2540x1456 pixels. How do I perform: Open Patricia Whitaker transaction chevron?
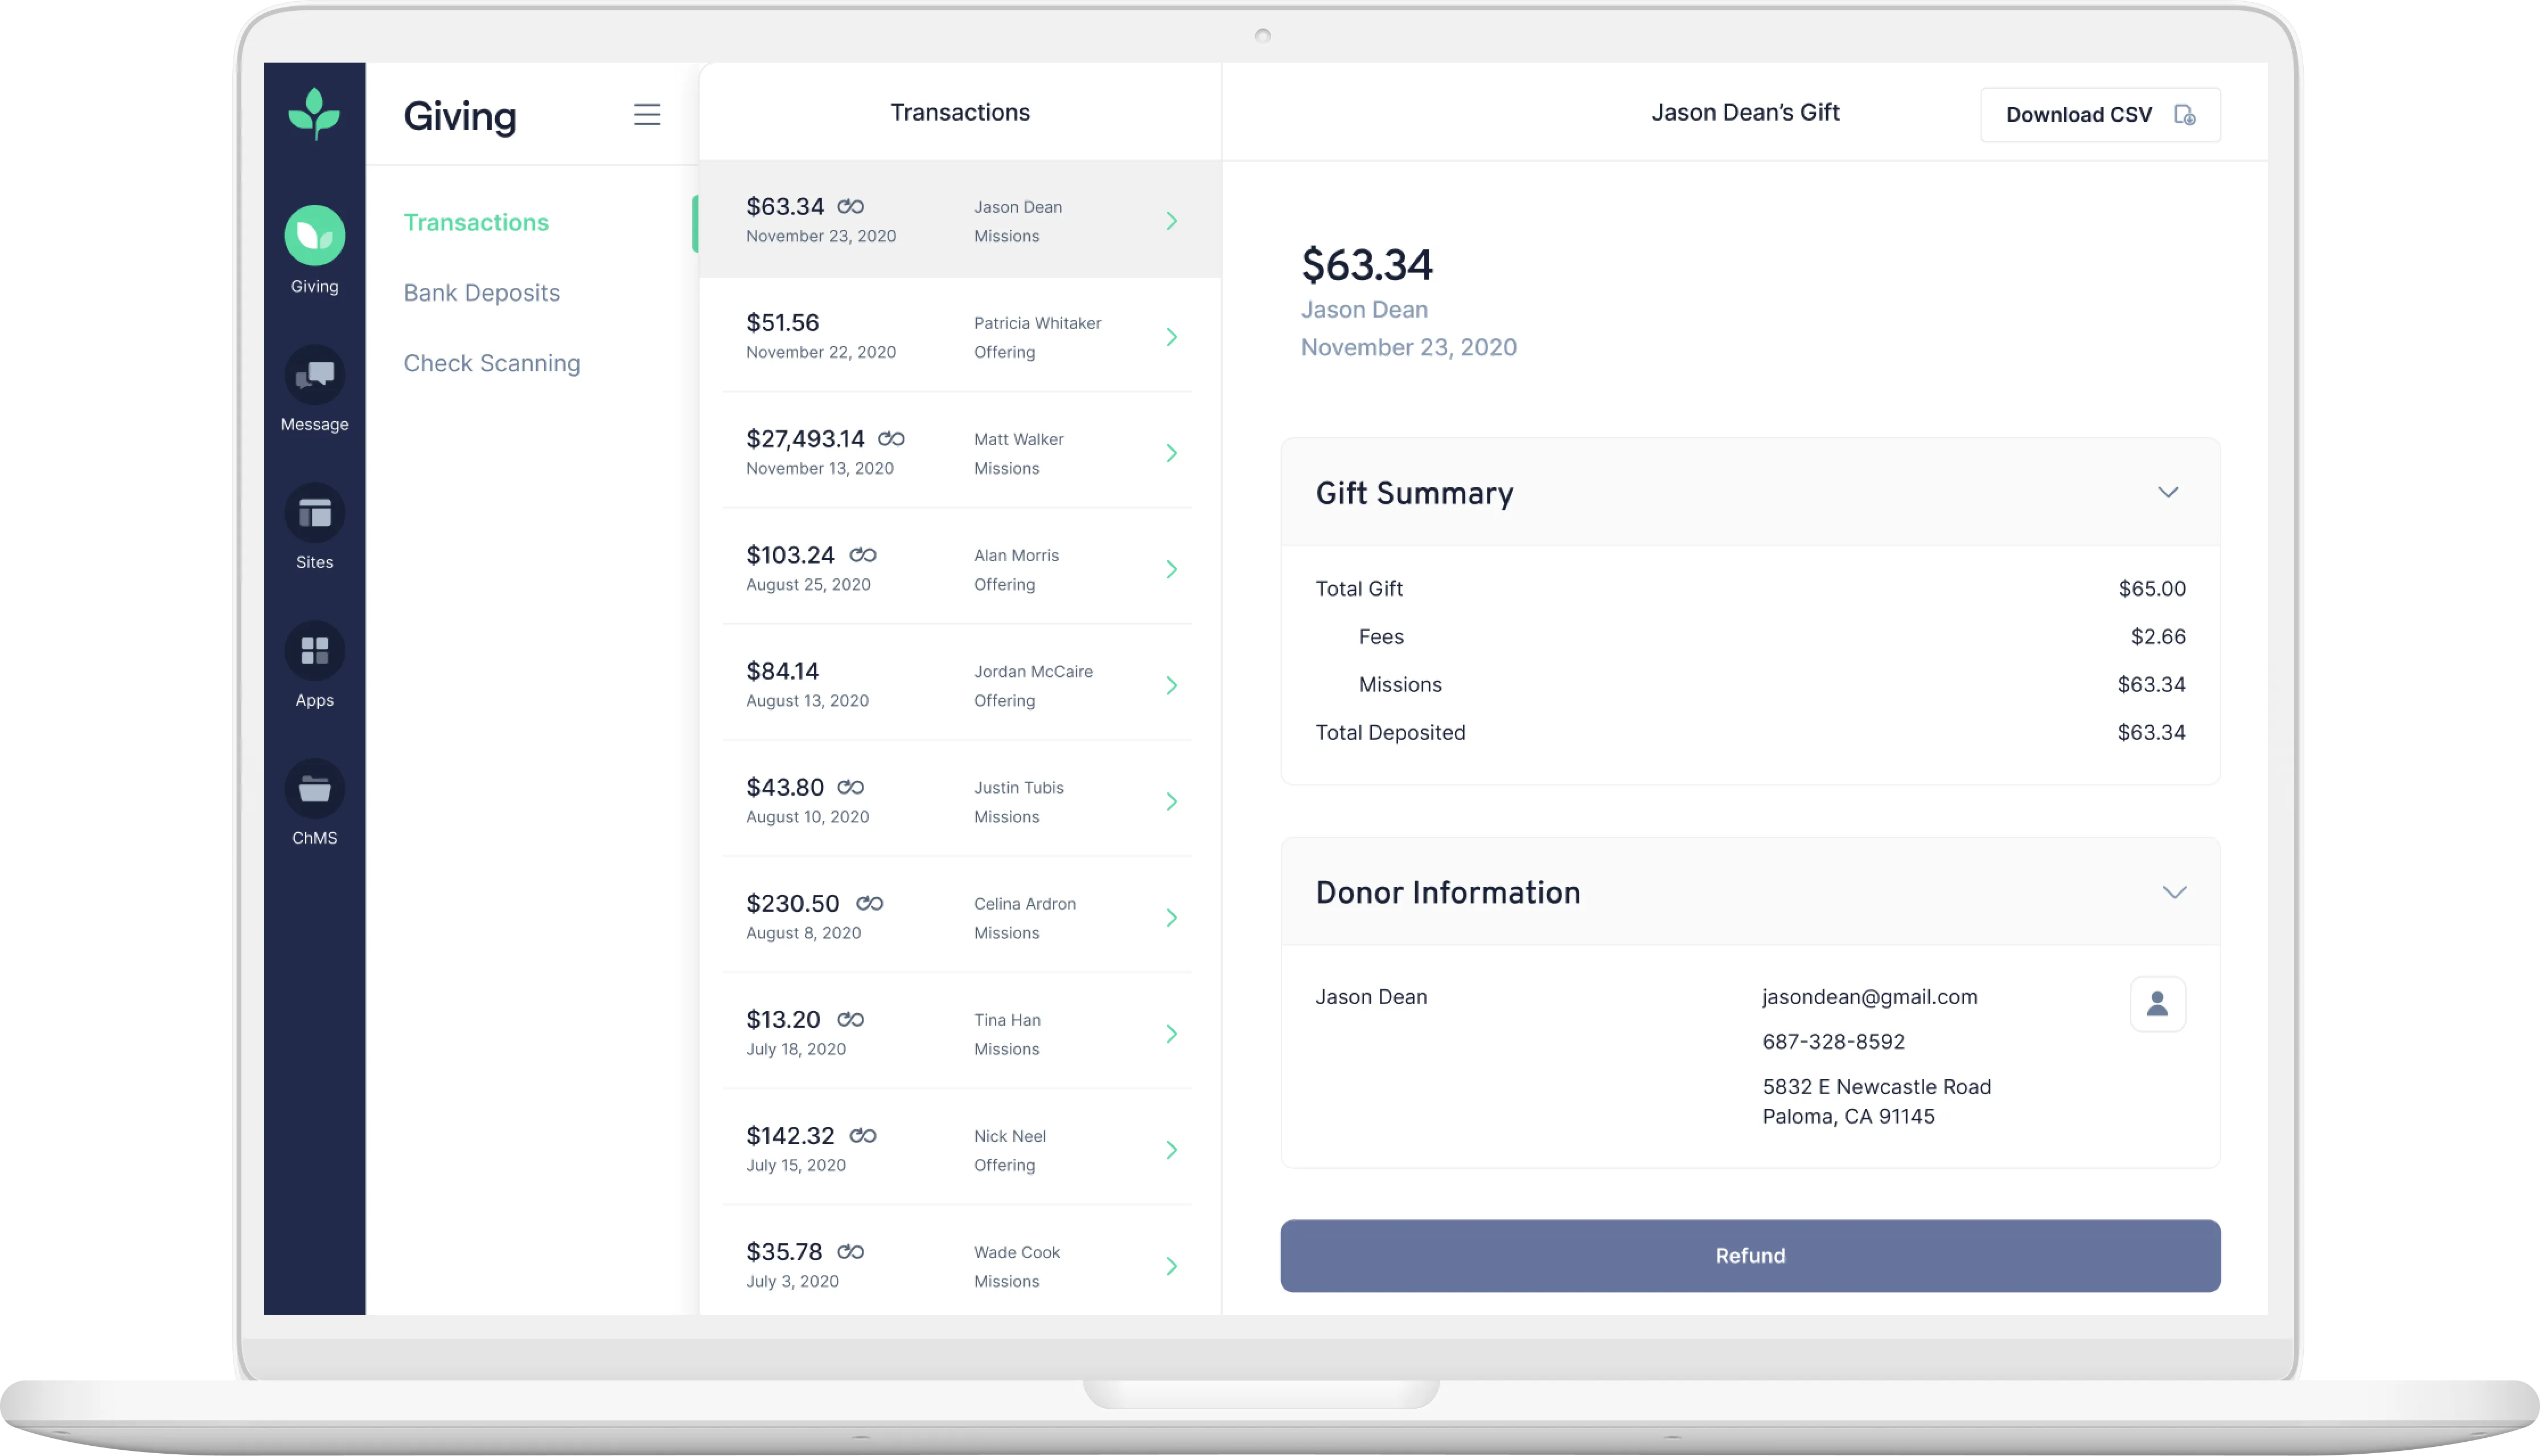pos(1171,337)
